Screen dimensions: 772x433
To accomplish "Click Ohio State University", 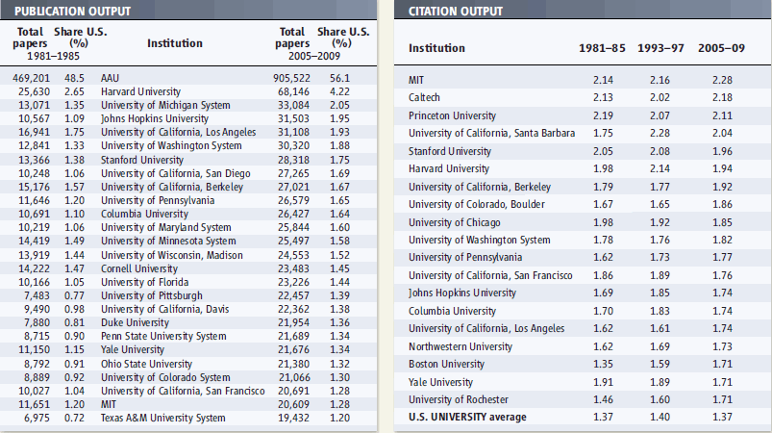I will coord(146,364).
